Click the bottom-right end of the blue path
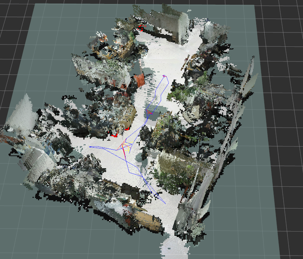This screenshot has height=259, width=303. (x=165, y=203)
